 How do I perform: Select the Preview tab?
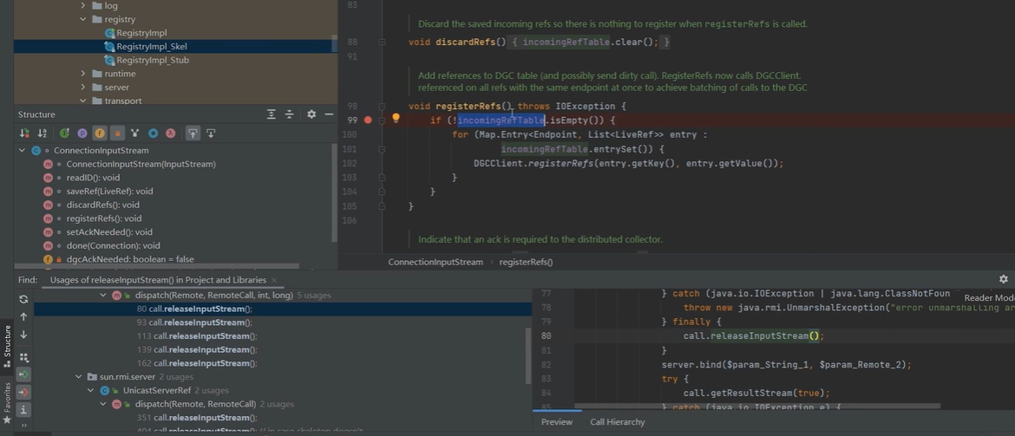556,422
